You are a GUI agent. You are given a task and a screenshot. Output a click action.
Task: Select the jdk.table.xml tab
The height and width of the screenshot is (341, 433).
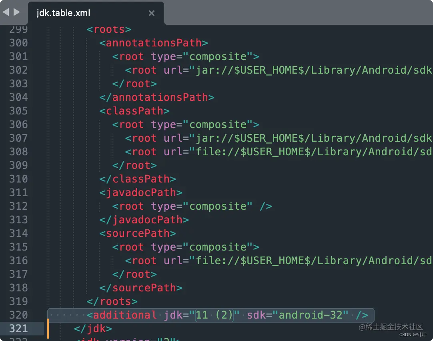[x=96, y=13]
